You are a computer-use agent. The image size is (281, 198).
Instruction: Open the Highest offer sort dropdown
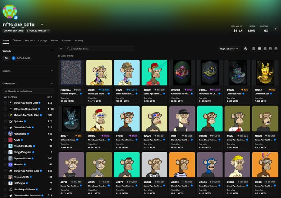229,49
